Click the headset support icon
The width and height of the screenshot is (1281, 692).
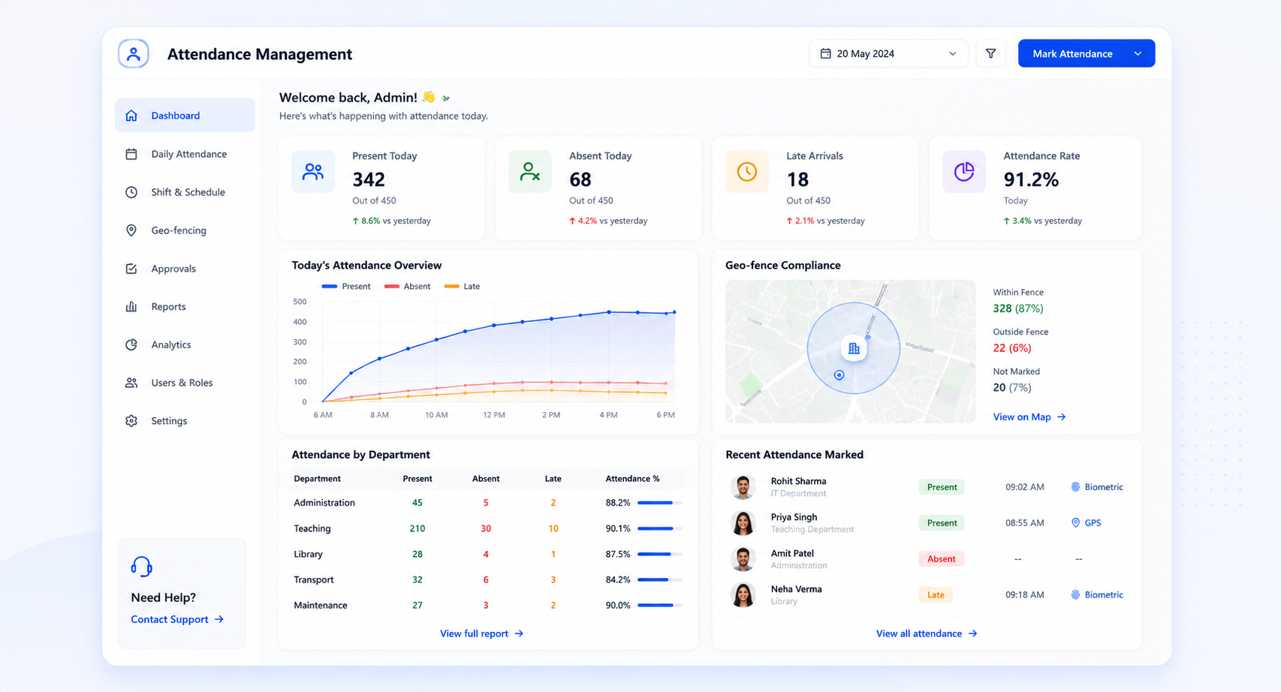coord(141,567)
